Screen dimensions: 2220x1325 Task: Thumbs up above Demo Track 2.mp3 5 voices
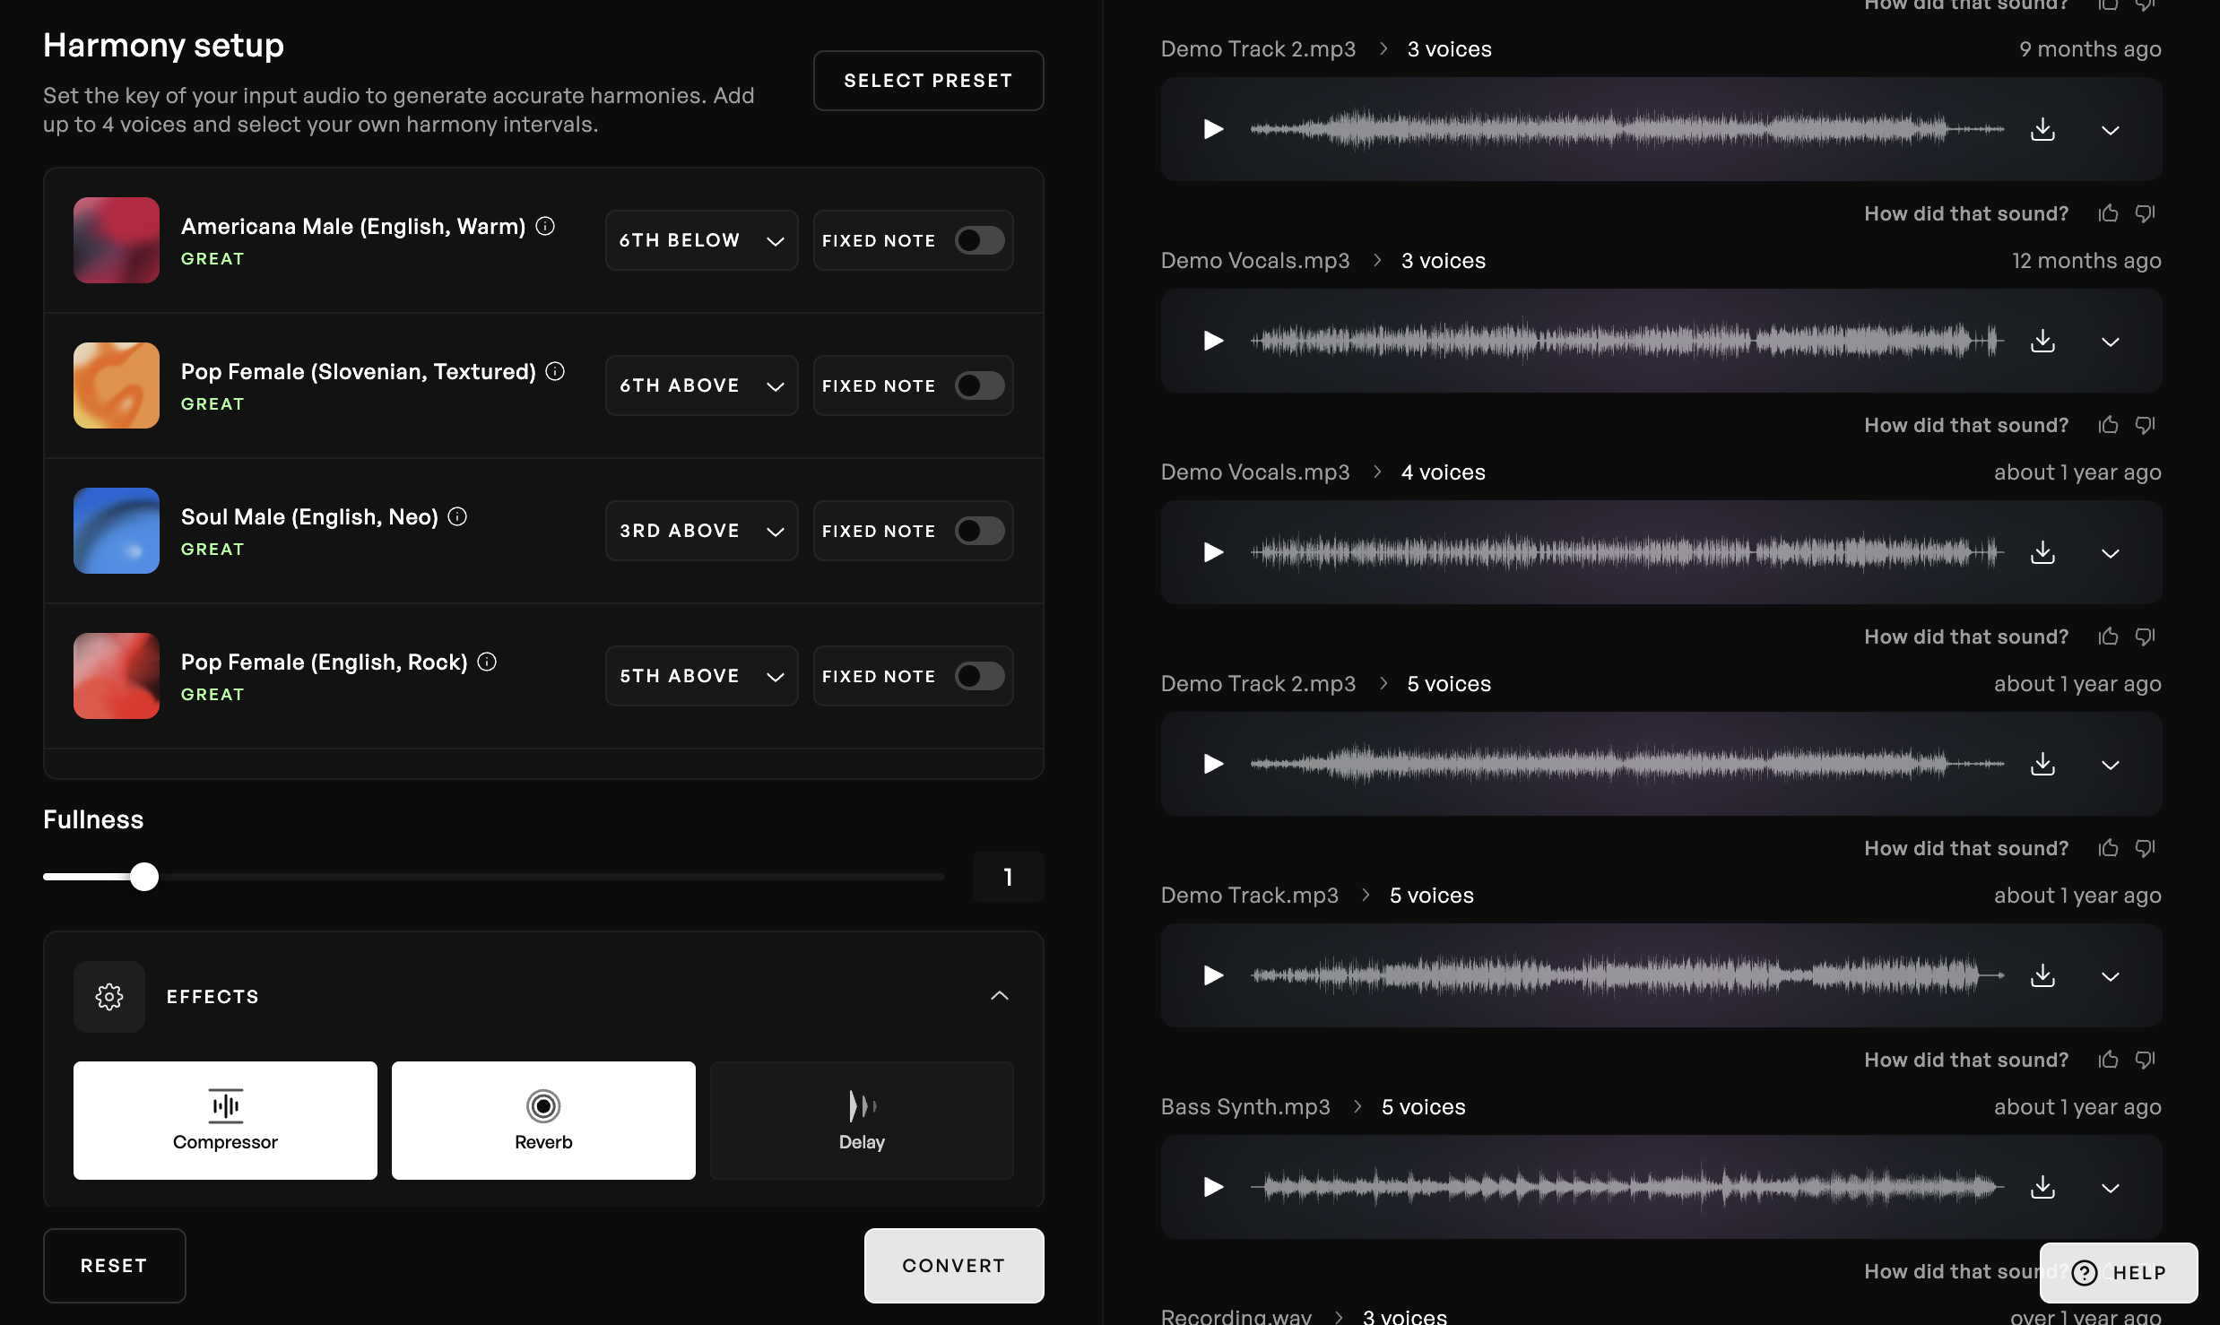pyautogui.click(x=2108, y=637)
